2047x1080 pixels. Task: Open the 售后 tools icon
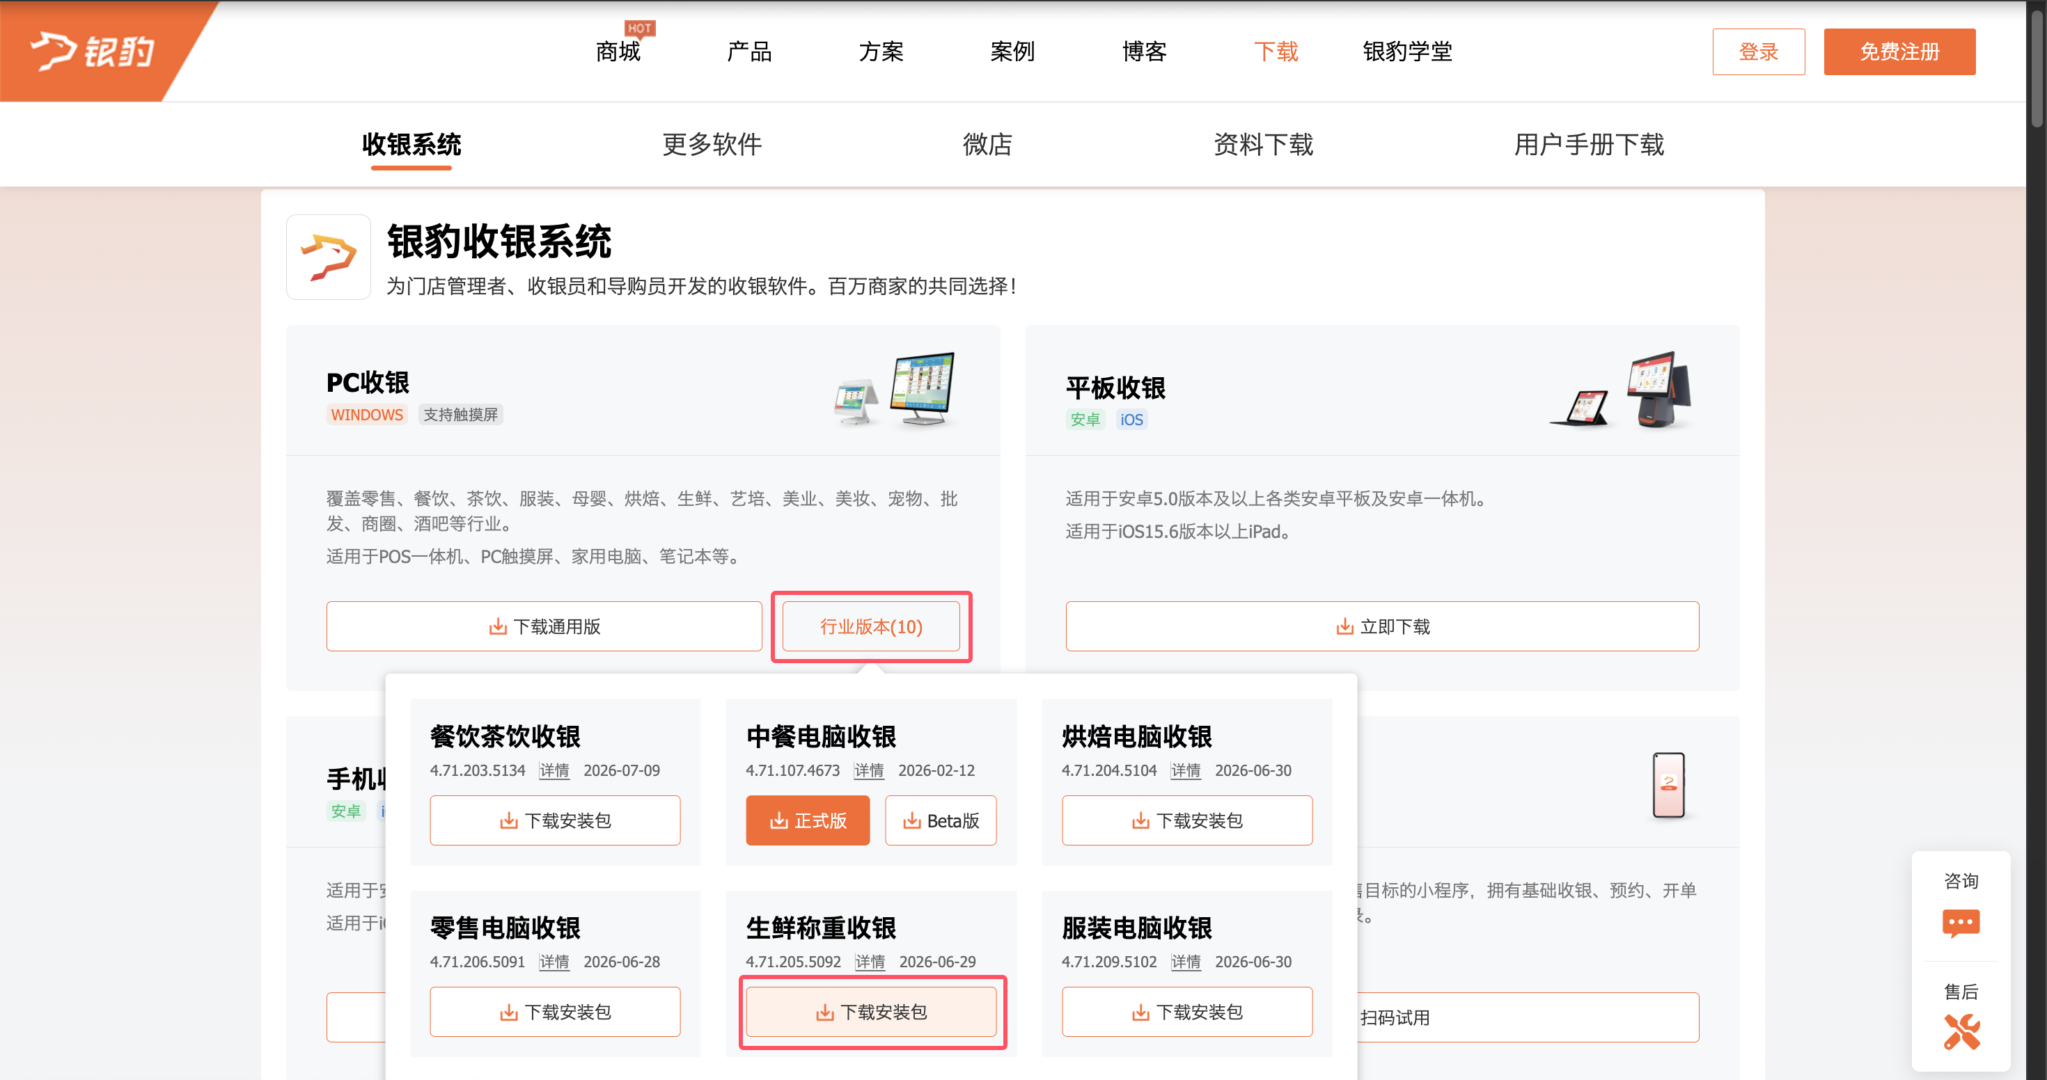point(1961,1033)
